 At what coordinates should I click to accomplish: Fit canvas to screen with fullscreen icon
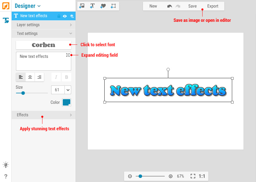click(x=193, y=176)
